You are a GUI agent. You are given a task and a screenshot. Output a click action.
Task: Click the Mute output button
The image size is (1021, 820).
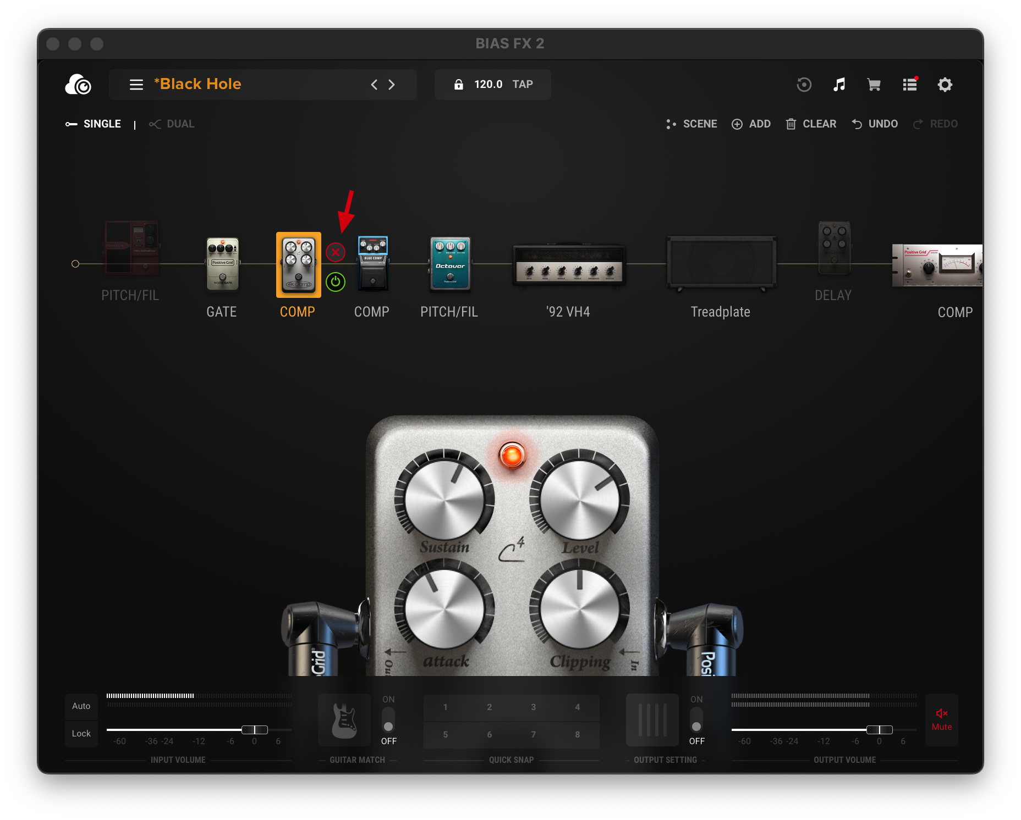point(942,720)
